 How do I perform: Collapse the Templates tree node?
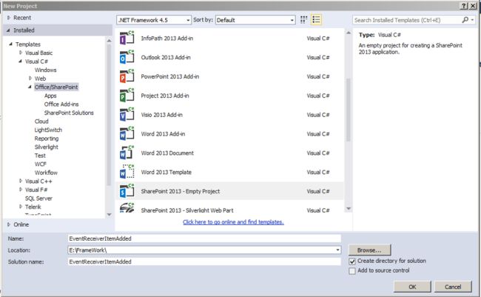tap(11, 44)
